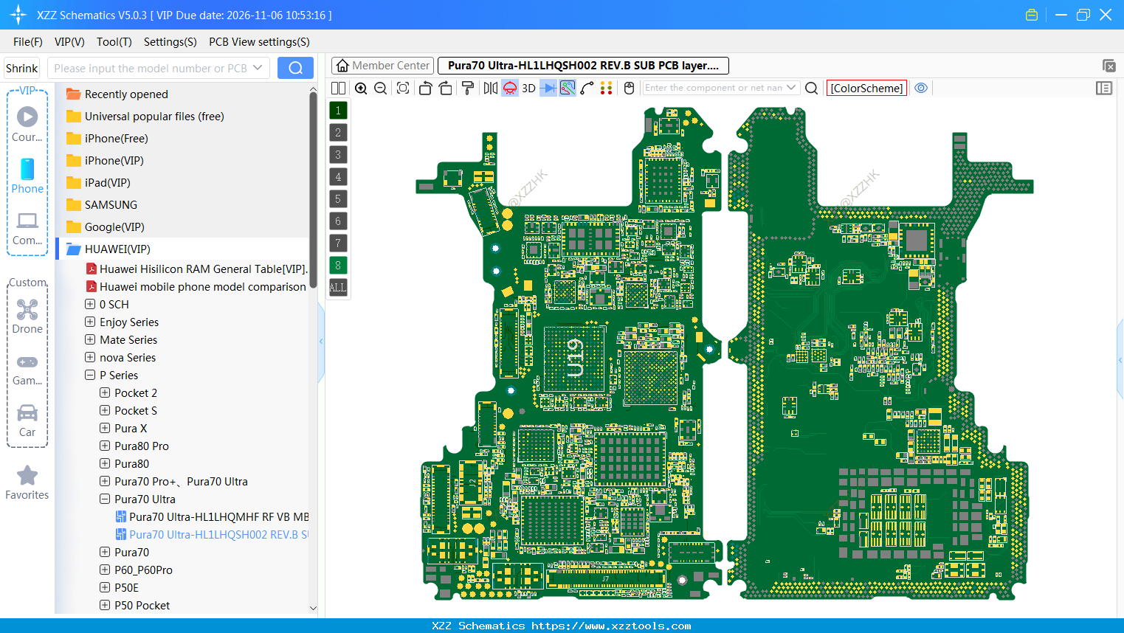The image size is (1124, 633).
Task: Open the ColorScheme selector
Action: (x=866, y=88)
